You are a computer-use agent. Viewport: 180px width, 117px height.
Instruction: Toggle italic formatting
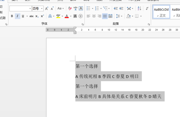tap(18, 16)
